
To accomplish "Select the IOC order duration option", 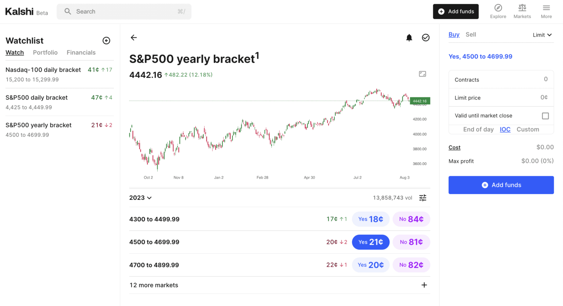I will (x=505, y=129).
